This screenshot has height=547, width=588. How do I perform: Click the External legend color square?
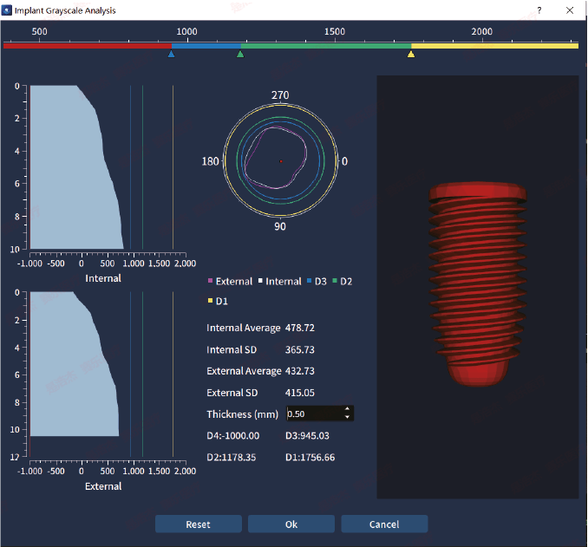click(210, 281)
